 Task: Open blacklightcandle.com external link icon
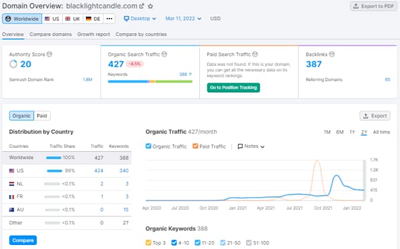click(x=141, y=6)
